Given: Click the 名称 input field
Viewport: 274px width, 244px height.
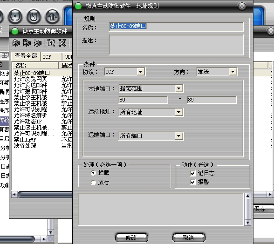Looking at the screenshot, I should [x=176, y=27].
